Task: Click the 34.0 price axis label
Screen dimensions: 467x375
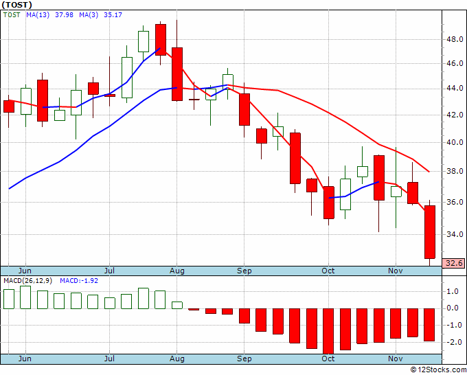Action: click(x=455, y=235)
